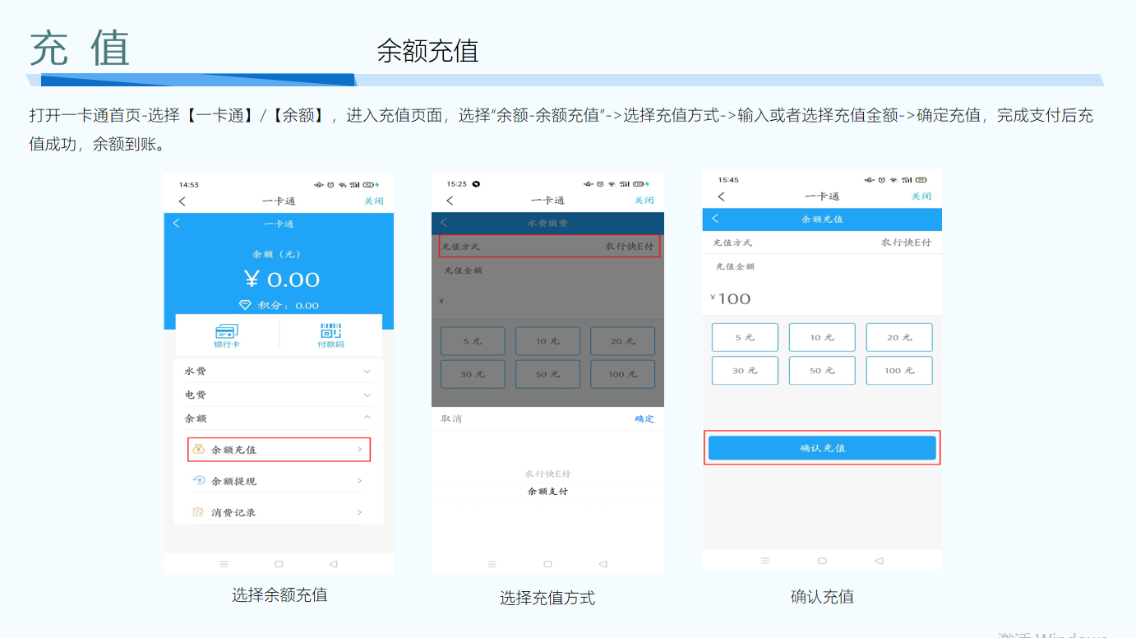The height and width of the screenshot is (638, 1136).
Task: Tap 关闭 on the 14:53 一卡通 screen
Action: 374,201
